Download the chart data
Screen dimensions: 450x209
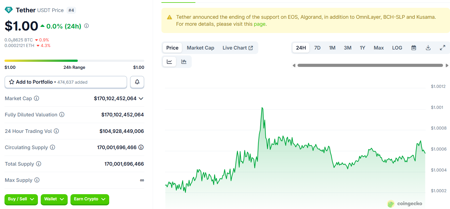coord(428,48)
